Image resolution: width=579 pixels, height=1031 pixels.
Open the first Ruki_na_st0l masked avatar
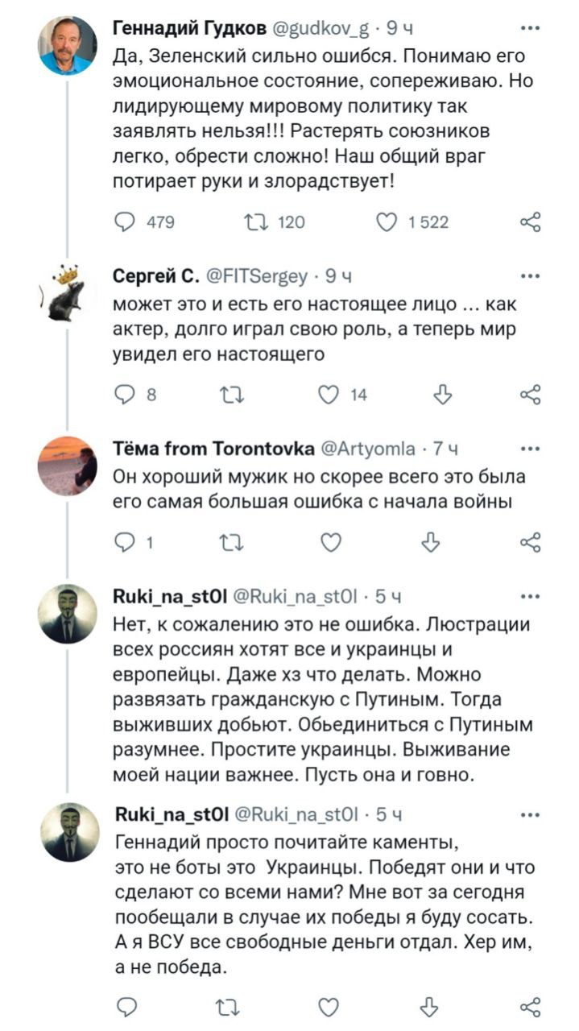[x=68, y=614]
